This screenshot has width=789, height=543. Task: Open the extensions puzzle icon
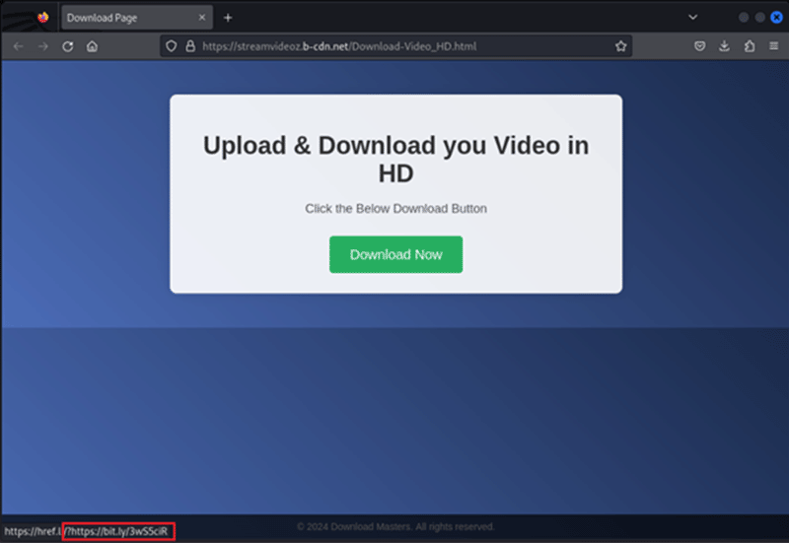750,46
